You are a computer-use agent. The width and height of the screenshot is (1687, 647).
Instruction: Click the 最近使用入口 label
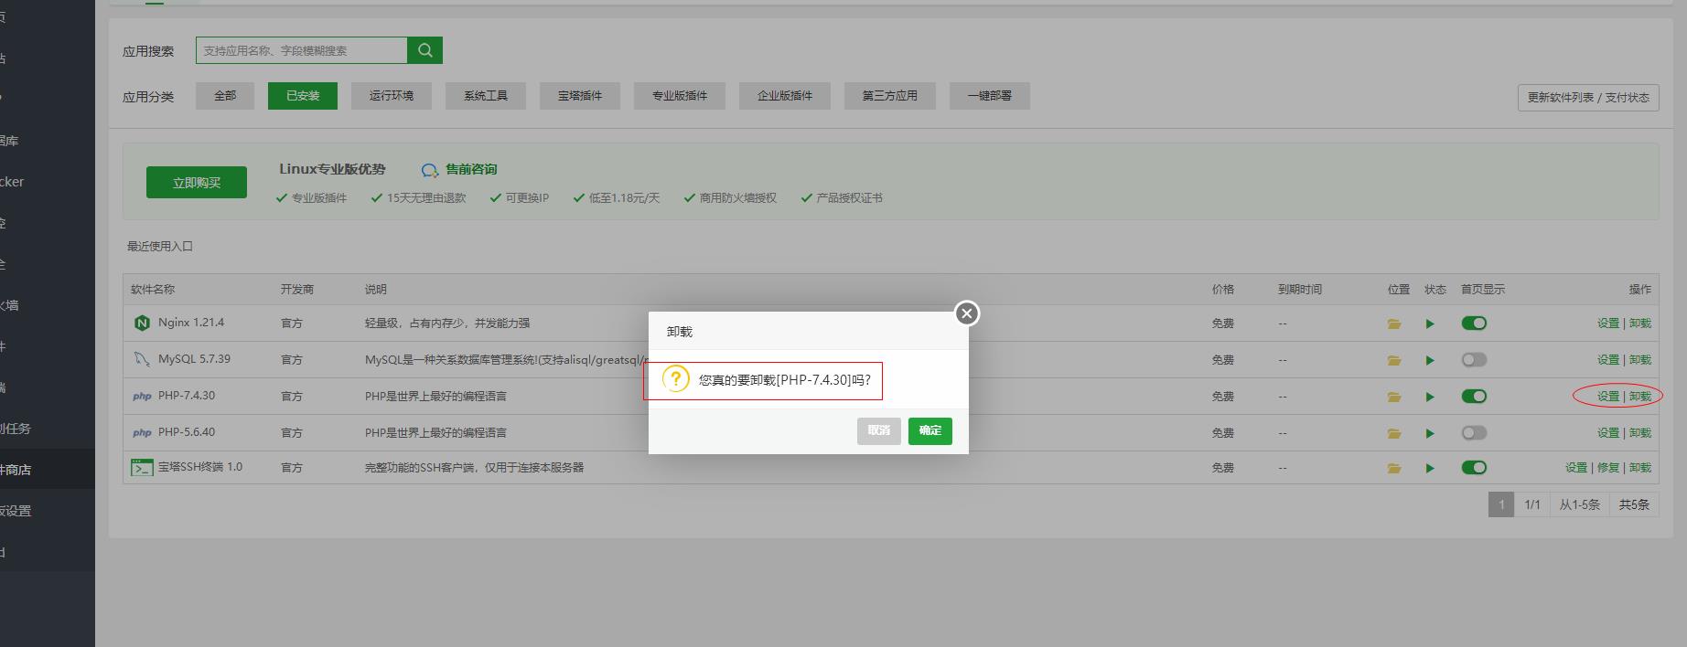coord(160,247)
